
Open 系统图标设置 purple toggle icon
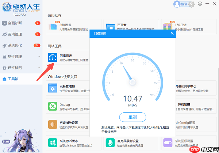pyautogui.click(x=168, y=143)
